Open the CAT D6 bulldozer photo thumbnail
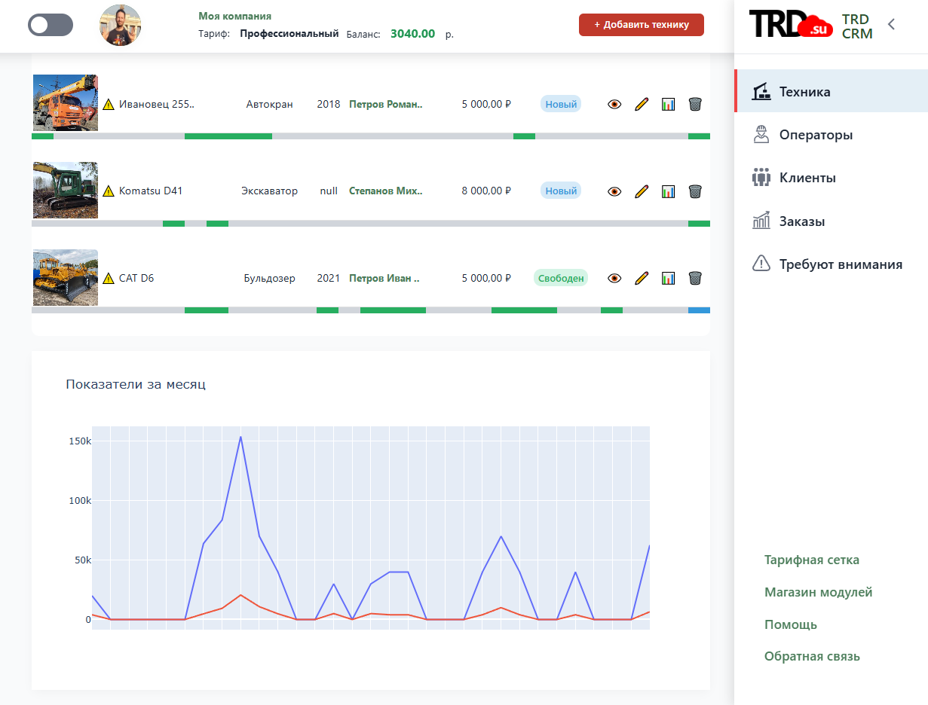 pyautogui.click(x=66, y=277)
